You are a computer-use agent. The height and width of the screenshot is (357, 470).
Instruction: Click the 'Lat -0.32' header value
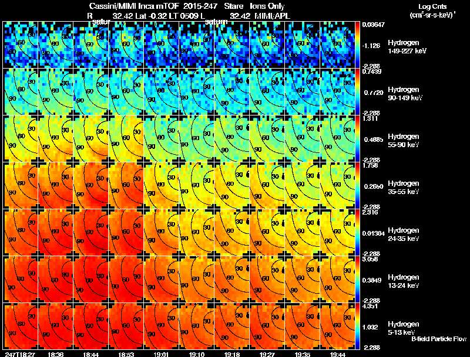pyautogui.click(x=151, y=16)
